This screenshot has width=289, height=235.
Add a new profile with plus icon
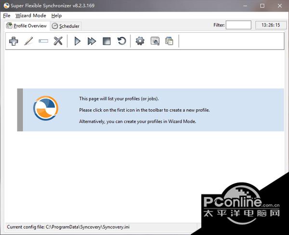pyautogui.click(x=13, y=41)
